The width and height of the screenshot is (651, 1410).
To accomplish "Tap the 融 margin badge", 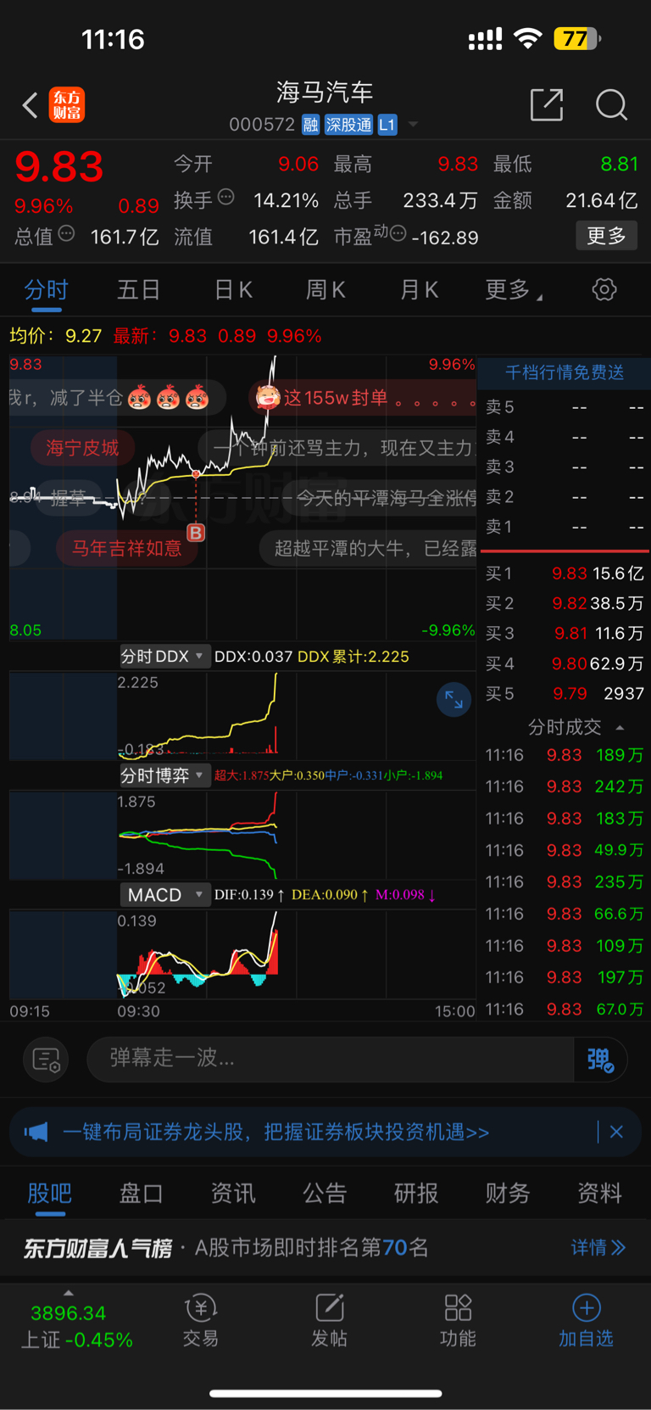I will [310, 125].
